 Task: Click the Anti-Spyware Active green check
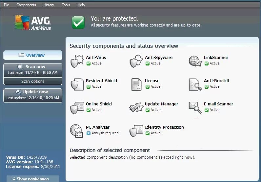click(x=148, y=64)
